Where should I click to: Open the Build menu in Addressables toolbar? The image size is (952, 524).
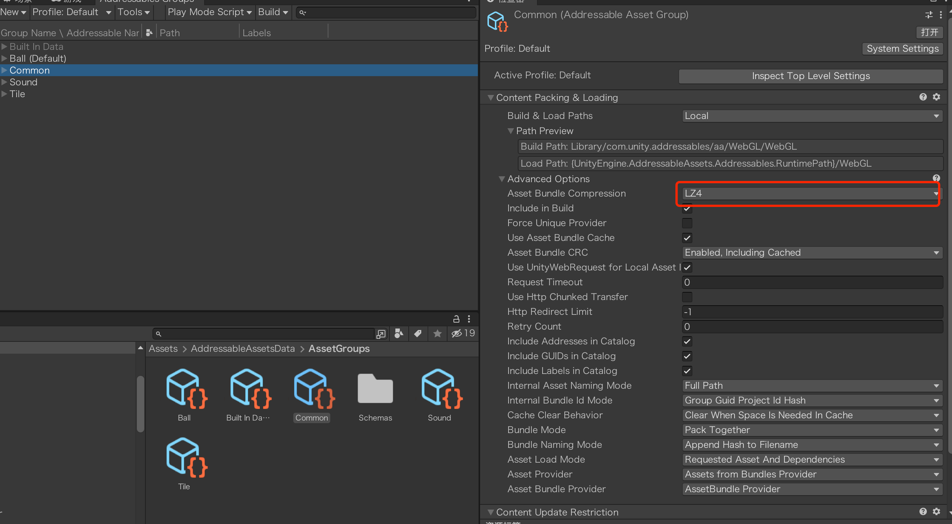273,12
